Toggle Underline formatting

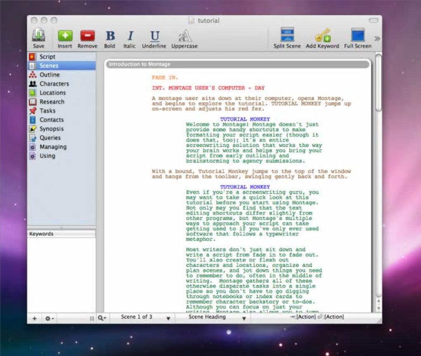(154, 36)
